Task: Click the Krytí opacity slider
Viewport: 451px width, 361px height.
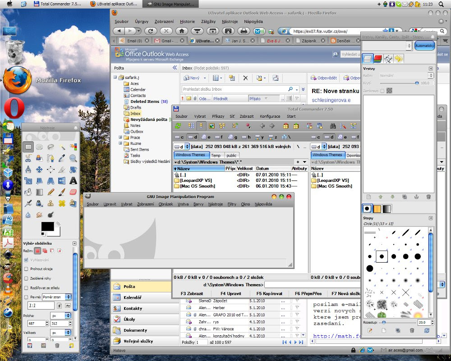Action: tap(399, 83)
